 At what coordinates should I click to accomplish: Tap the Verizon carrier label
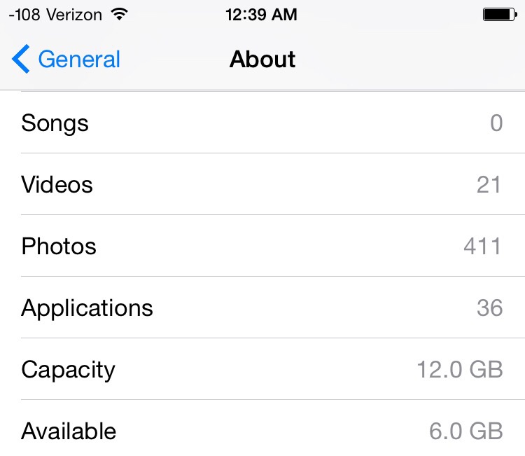click(74, 15)
